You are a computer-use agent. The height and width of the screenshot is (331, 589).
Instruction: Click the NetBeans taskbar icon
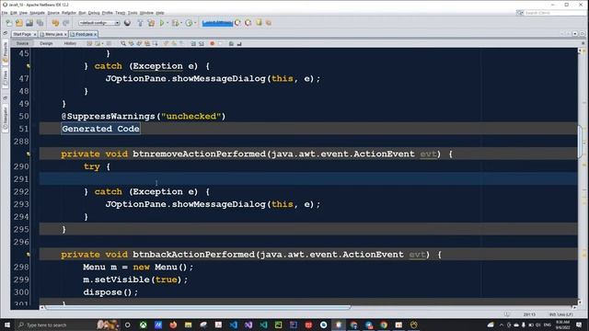point(339,325)
